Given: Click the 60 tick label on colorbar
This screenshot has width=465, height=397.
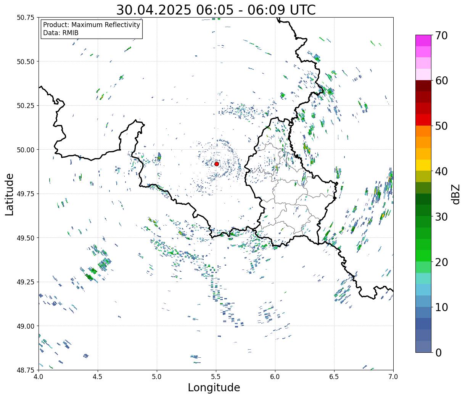Looking at the screenshot, I should (441, 81).
